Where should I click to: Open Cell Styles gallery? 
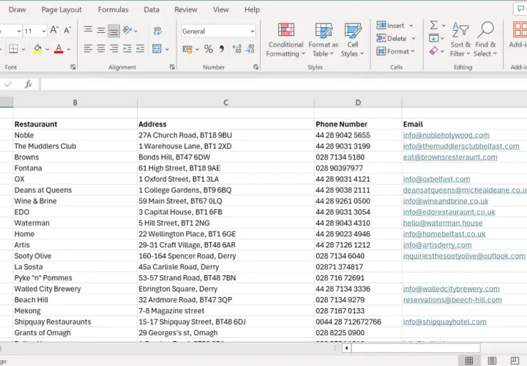click(353, 40)
